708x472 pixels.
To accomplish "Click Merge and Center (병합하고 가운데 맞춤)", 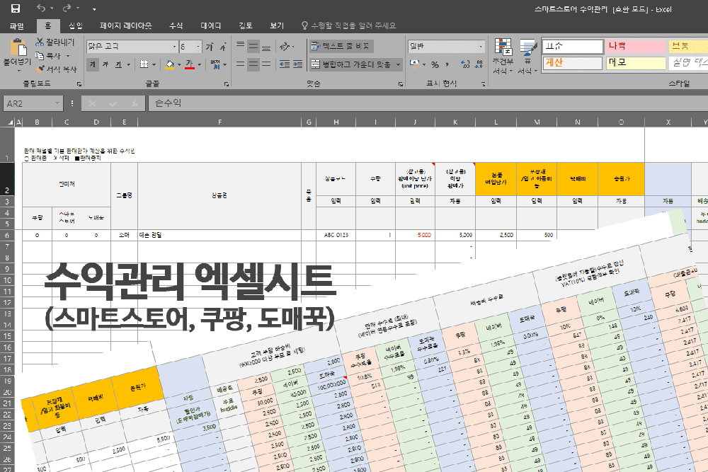I will [351, 64].
